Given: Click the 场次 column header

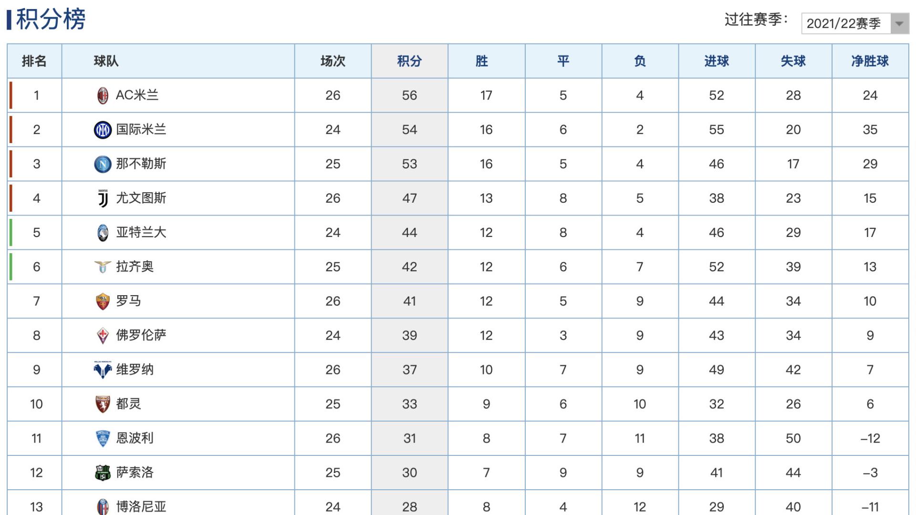Looking at the screenshot, I should tap(333, 61).
